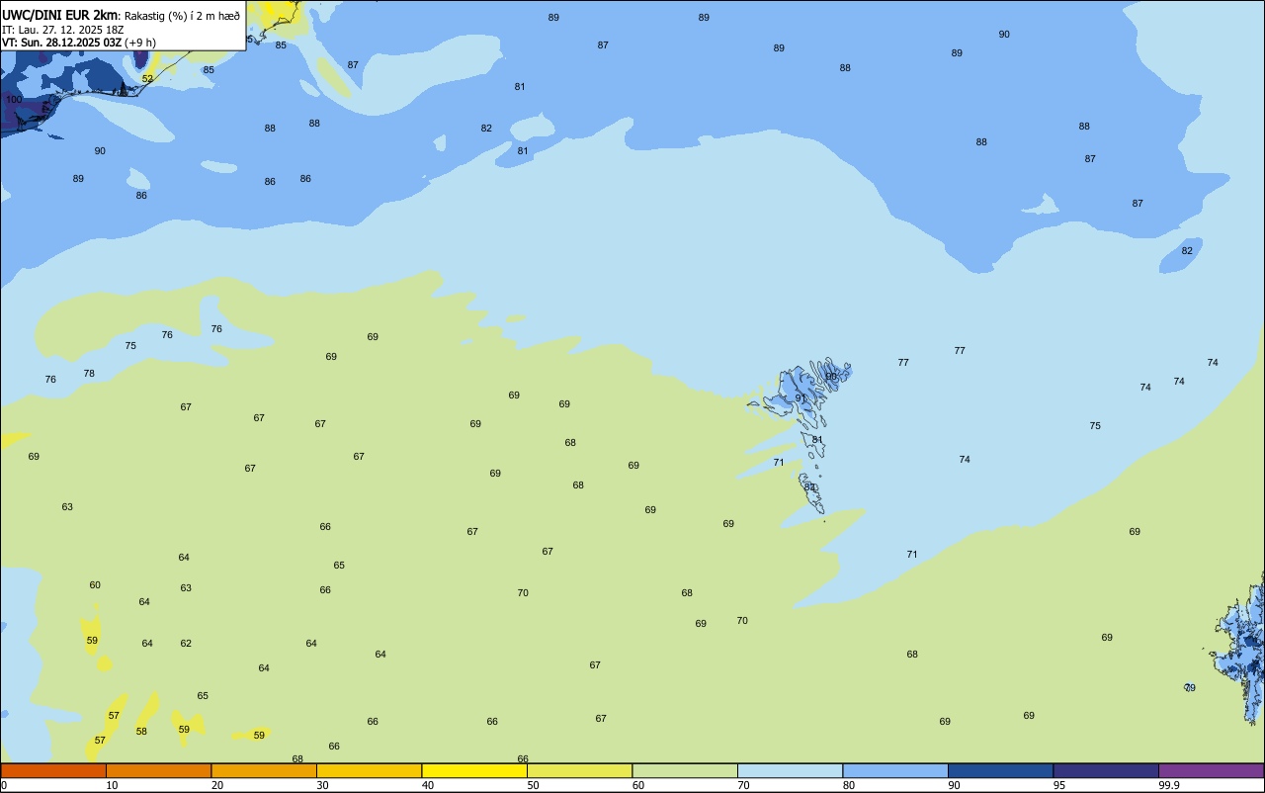Image resolution: width=1265 pixels, height=793 pixels.
Task: Select the '91' value over the Faroe Islands
Action: click(801, 398)
